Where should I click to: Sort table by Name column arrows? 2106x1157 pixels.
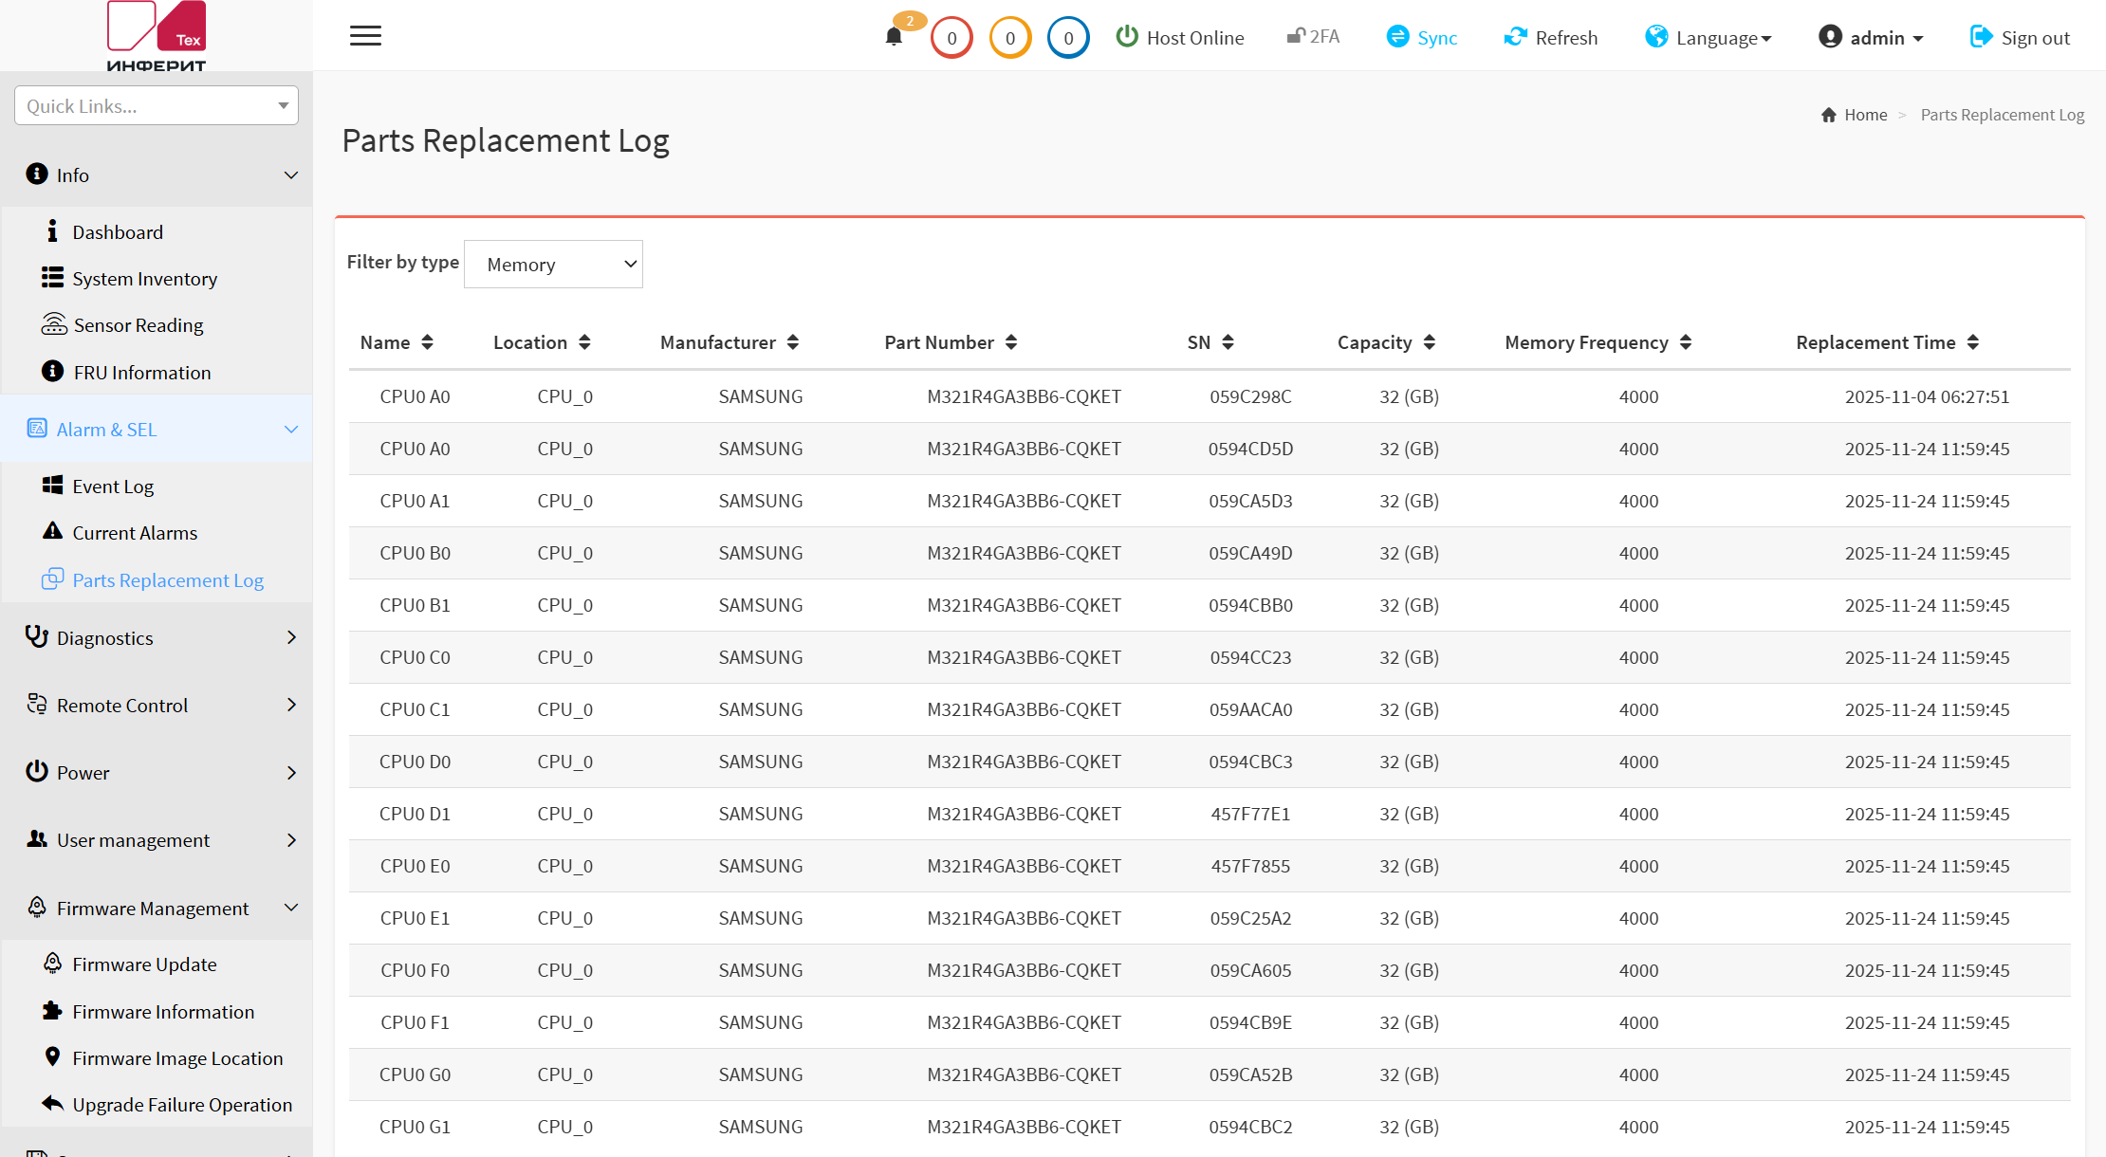point(428,342)
